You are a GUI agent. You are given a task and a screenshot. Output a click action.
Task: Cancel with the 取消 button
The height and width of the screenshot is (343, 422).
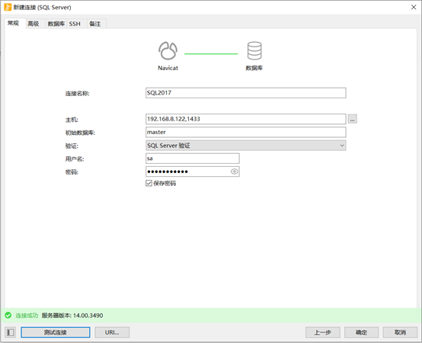pos(400,332)
